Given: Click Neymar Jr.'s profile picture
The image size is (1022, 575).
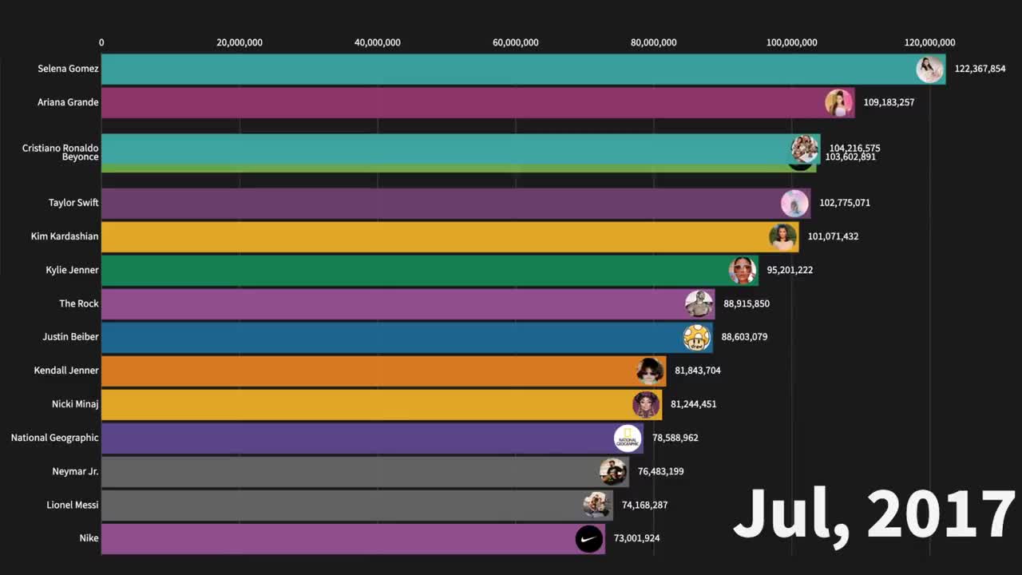Looking at the screenshot, I should pos(613,472).
